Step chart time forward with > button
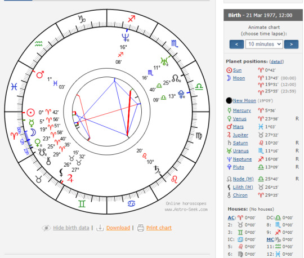Viewport: 304px width, 258px height. coord(291,45)
